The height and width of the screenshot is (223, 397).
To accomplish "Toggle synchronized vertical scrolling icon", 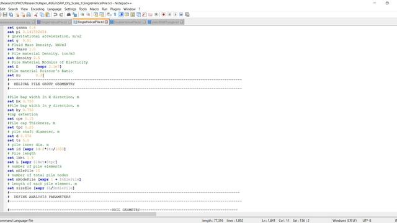I will tap(96, 15).
